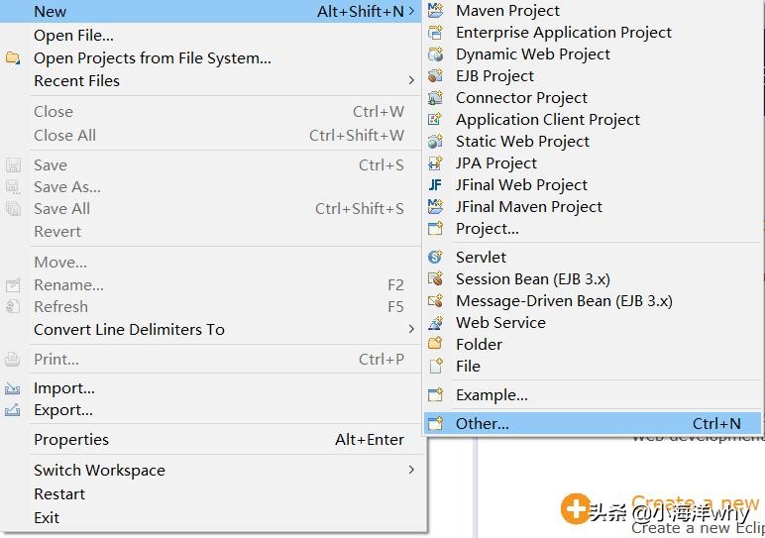765x538 pixels.
Task: Click the Open Projects folder icon
Action: (13, 58)
